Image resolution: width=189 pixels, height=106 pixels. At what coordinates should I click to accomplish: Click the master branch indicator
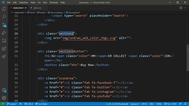click(12, 104)
